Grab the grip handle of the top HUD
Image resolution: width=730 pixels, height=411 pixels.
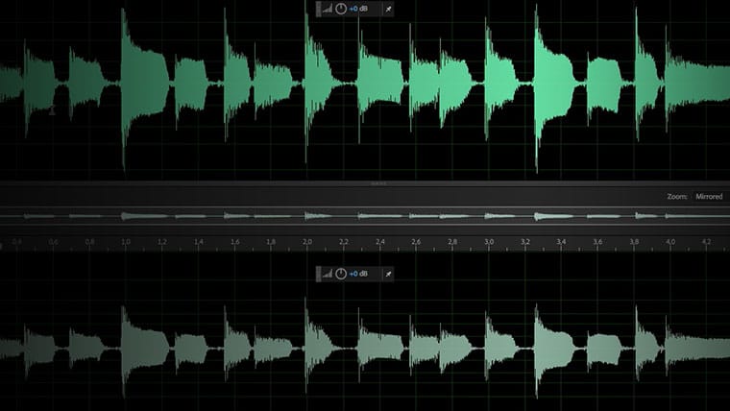[x=319, y=9]
